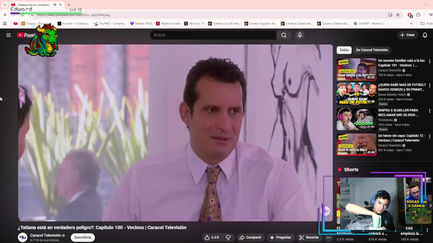433x243 pixels.
Task: Open a new browser tab with plus
Action: coord(69,5)
